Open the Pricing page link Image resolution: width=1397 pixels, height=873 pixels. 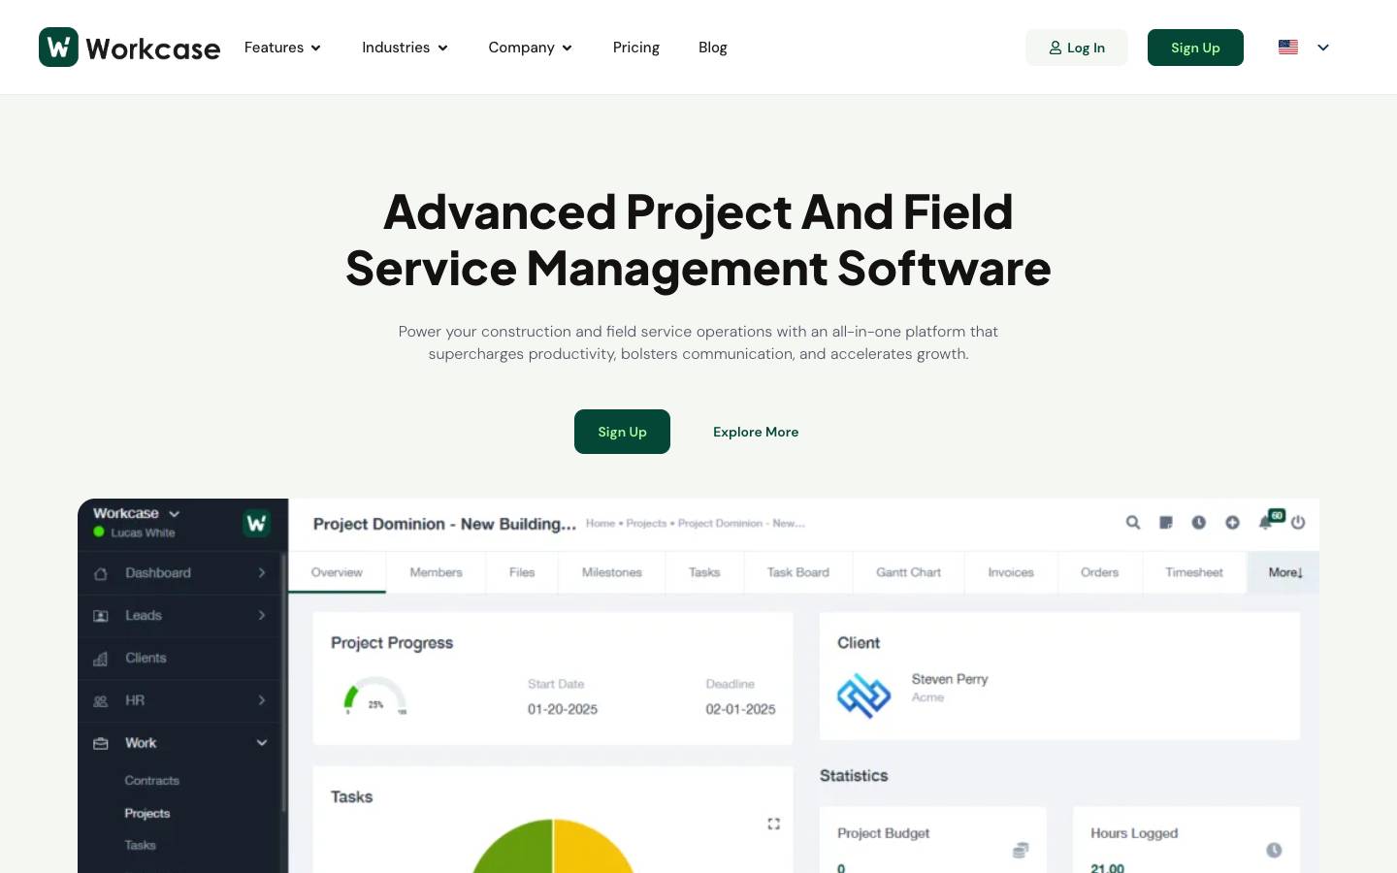636,48
